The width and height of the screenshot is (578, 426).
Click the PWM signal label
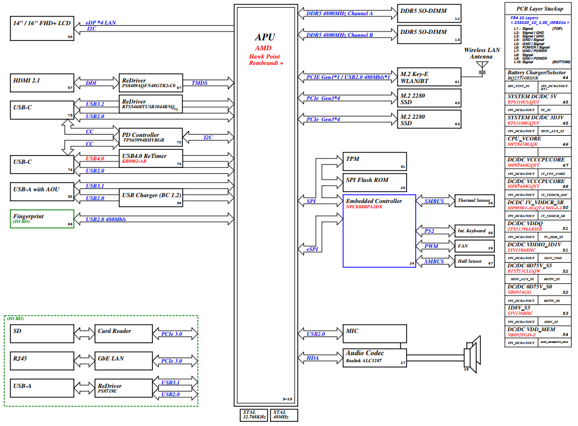pos(431,246)
